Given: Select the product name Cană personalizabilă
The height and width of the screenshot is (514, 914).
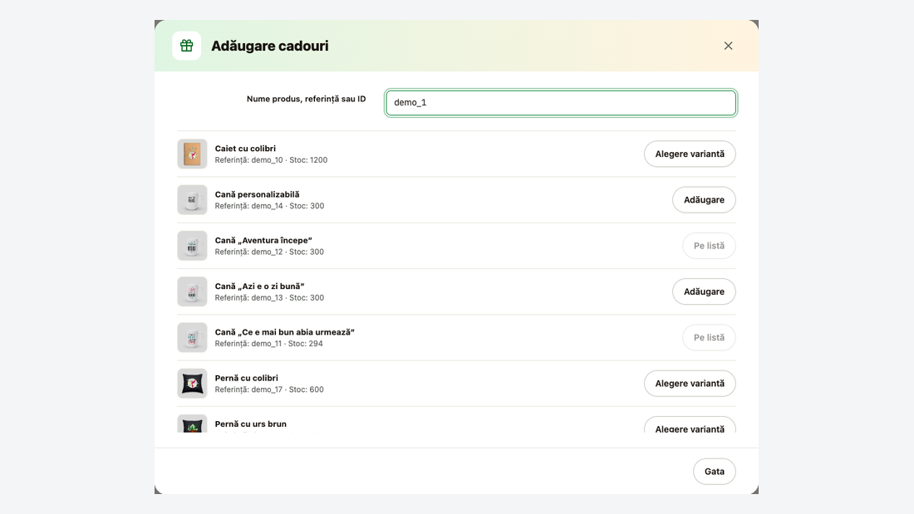Looking at the screenshot, I should click(x=257, y=194).
